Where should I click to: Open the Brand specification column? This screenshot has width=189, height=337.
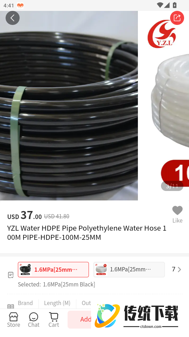[25, 303]
